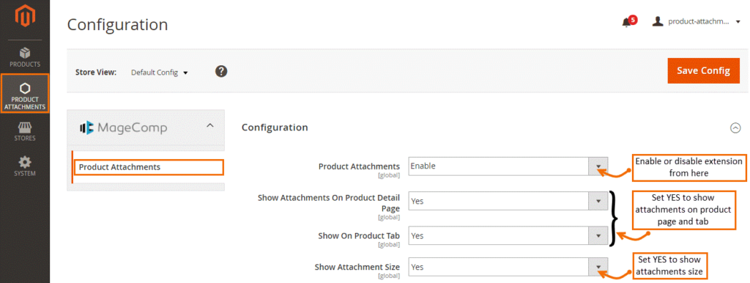750x283 pixels.
Task: Open the Products sidebar menu
Action: [x=25, y=57]
